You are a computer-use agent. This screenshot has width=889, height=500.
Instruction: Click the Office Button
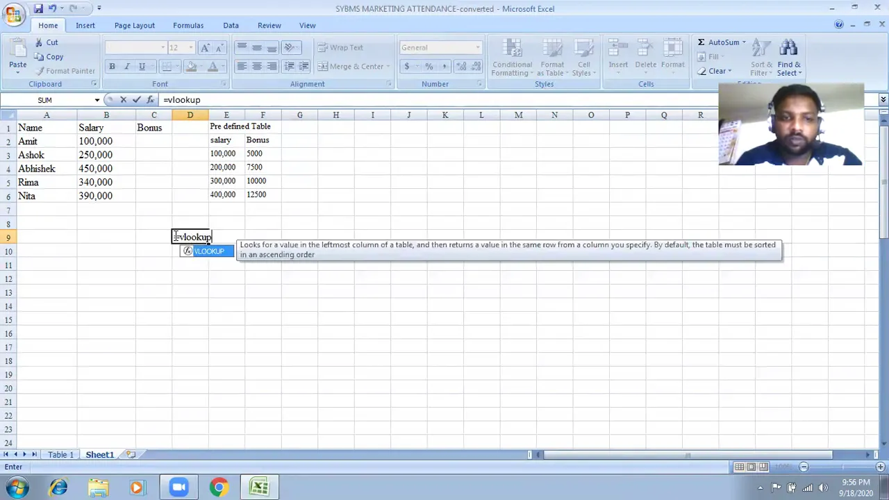click(13, 15)
